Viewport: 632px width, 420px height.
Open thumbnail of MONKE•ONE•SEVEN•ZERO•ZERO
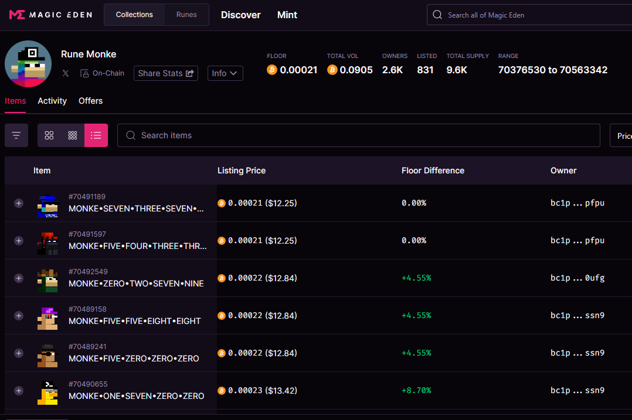click(x=47, y=393)
